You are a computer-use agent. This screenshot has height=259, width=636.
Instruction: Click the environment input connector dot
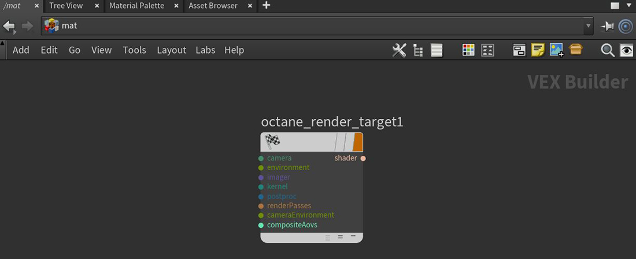coord(261,167)
